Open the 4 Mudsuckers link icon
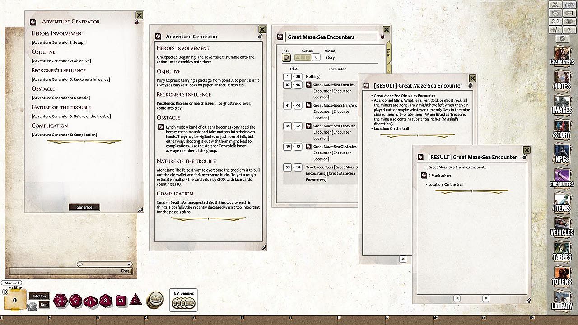Screen dimensions: 578x325 (x=424, y=176)
